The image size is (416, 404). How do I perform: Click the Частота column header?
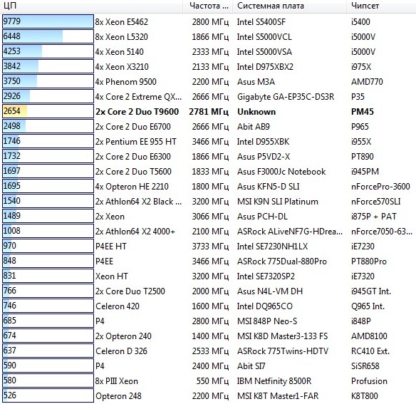pyautogui.click(x=208, y=6)
